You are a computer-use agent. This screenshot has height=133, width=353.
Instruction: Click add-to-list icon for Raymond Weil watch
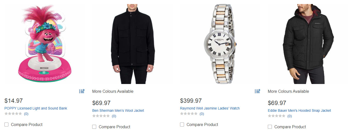(x=257, y=91)
